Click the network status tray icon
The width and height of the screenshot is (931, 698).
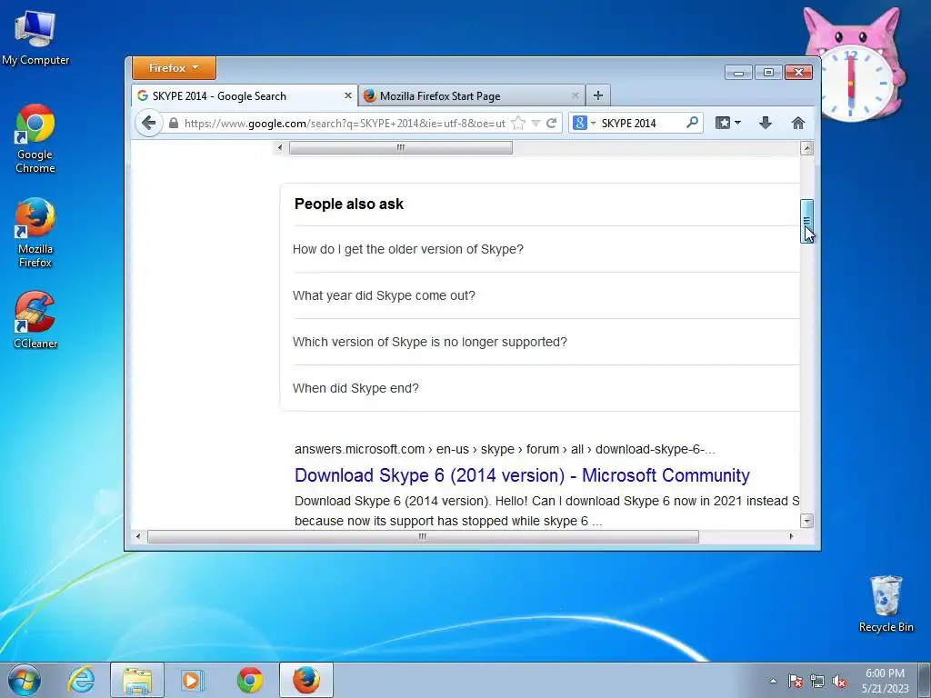(817, 681)
